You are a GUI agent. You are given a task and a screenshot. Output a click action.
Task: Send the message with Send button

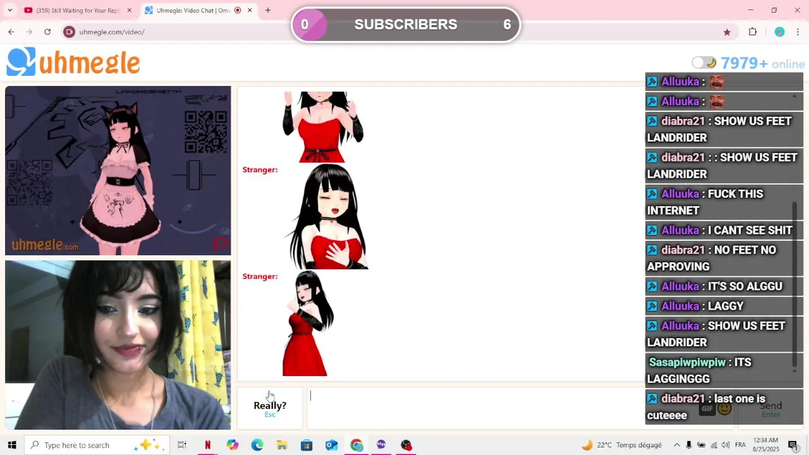pos(770,409)
